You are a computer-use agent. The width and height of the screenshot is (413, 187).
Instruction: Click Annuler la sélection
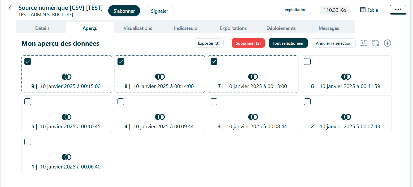pos(334,43)
